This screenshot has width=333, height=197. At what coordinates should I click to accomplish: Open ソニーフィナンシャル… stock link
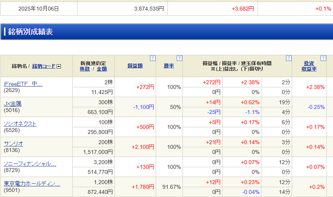(30, 164)
